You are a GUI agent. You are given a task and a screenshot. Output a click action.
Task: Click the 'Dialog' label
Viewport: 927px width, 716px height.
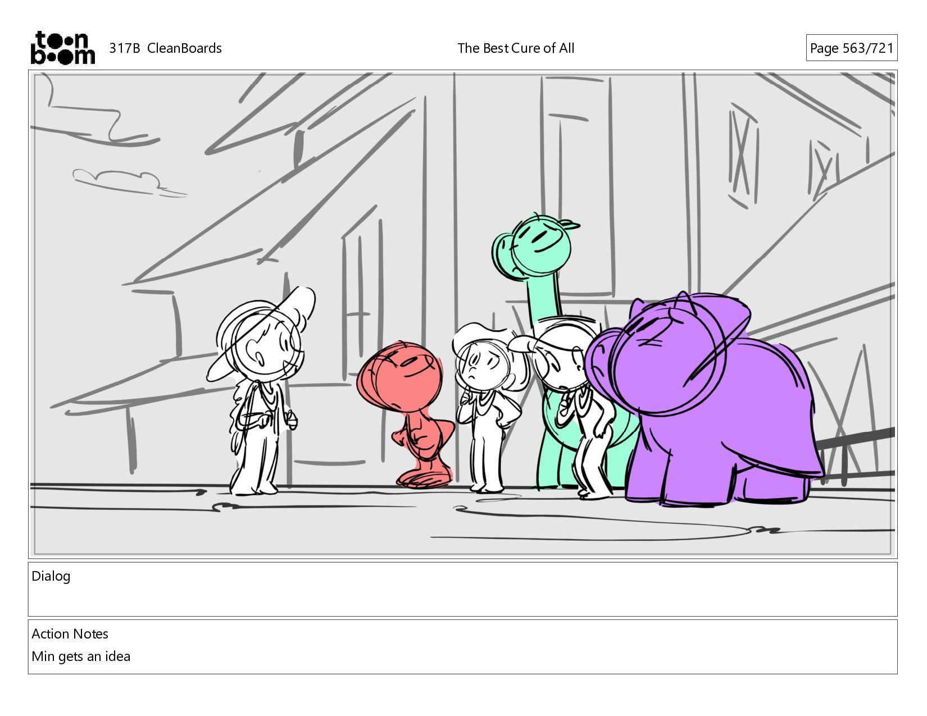(51, 576)
